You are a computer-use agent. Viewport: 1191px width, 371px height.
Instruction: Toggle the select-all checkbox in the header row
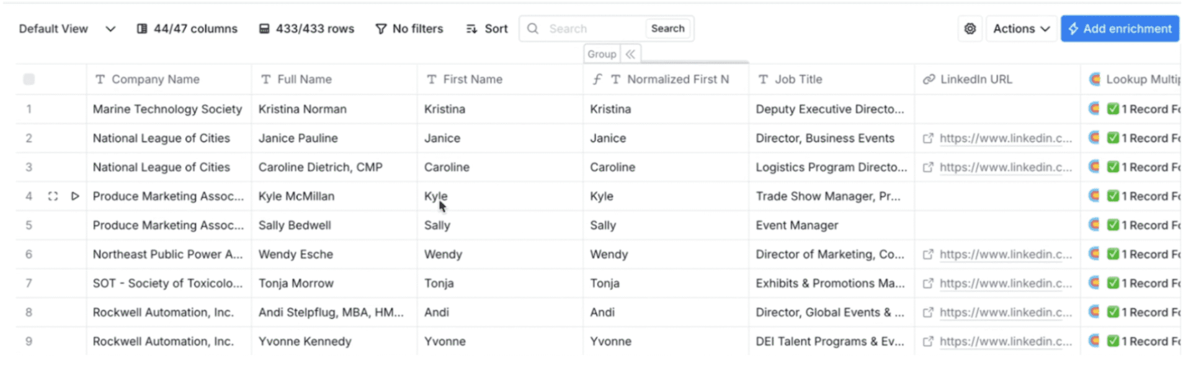pyautogui.click(x=29, y=79)
